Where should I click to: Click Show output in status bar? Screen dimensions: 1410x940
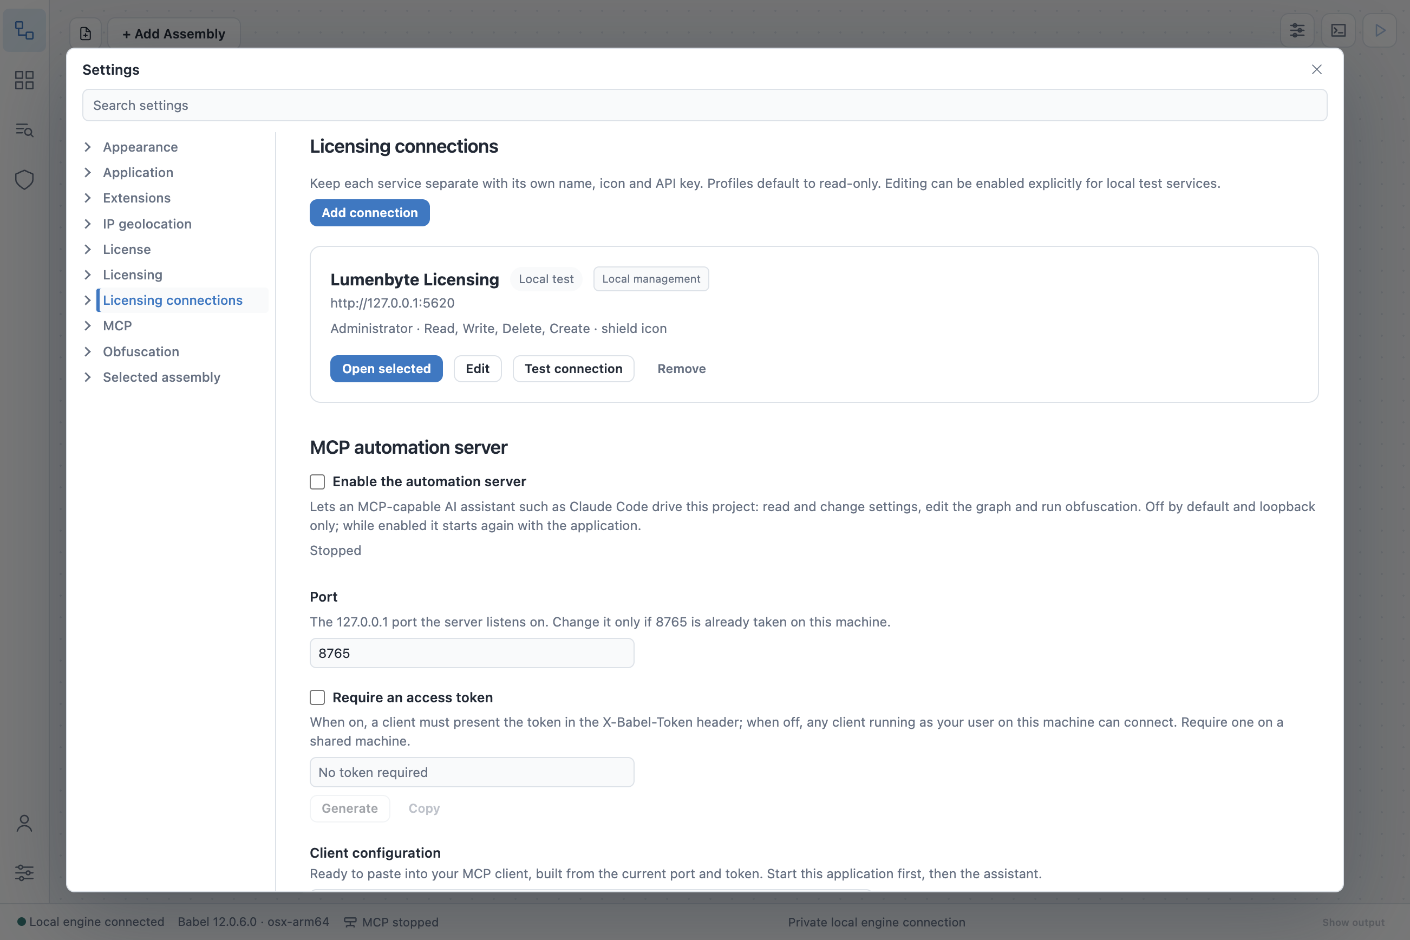pos(1353,922)
